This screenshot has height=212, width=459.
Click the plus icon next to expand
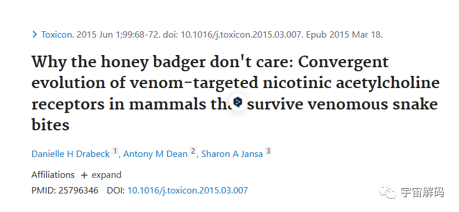click(84, 175)
